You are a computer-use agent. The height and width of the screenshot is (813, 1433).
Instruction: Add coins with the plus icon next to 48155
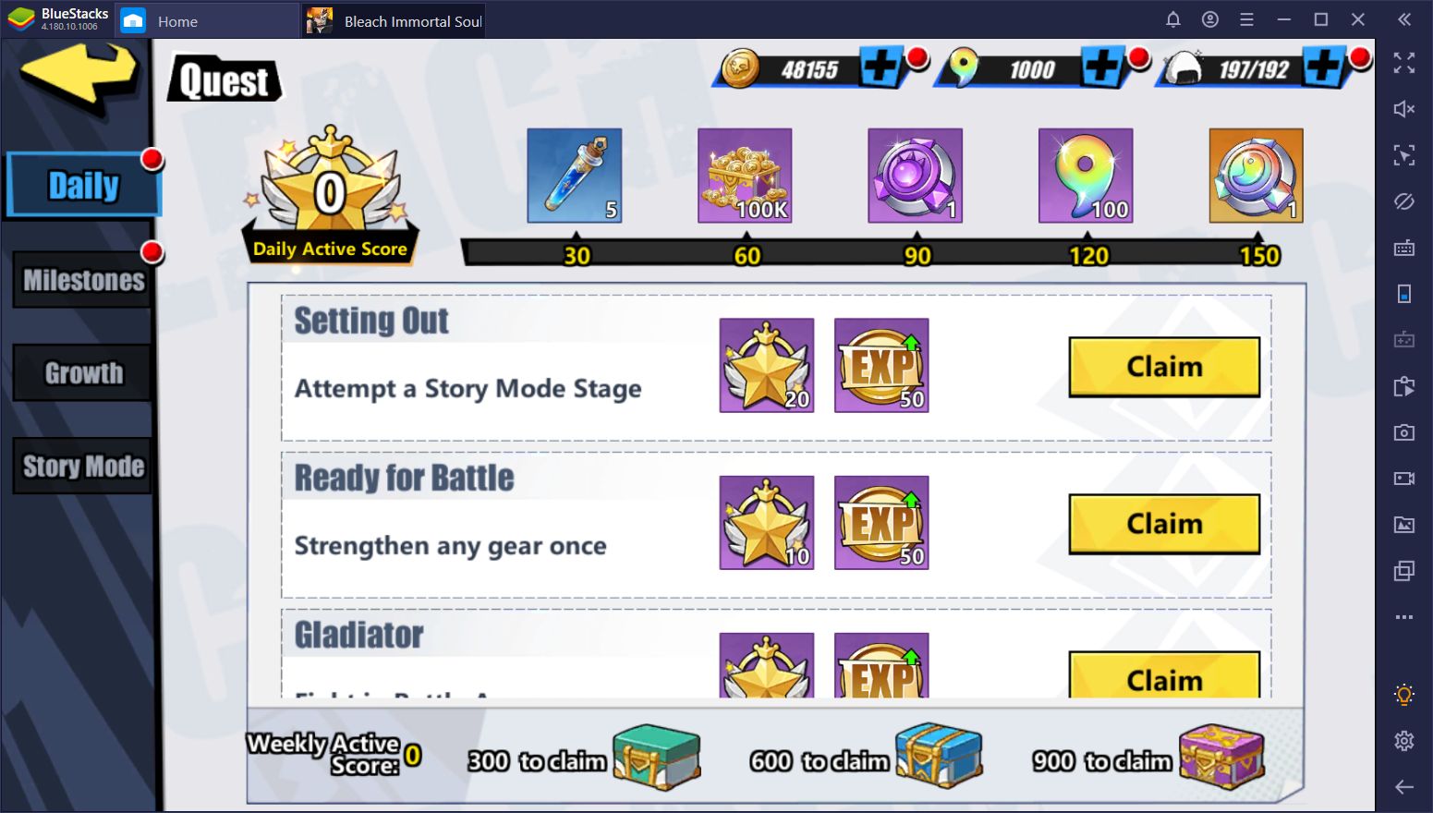pos(881,67)
